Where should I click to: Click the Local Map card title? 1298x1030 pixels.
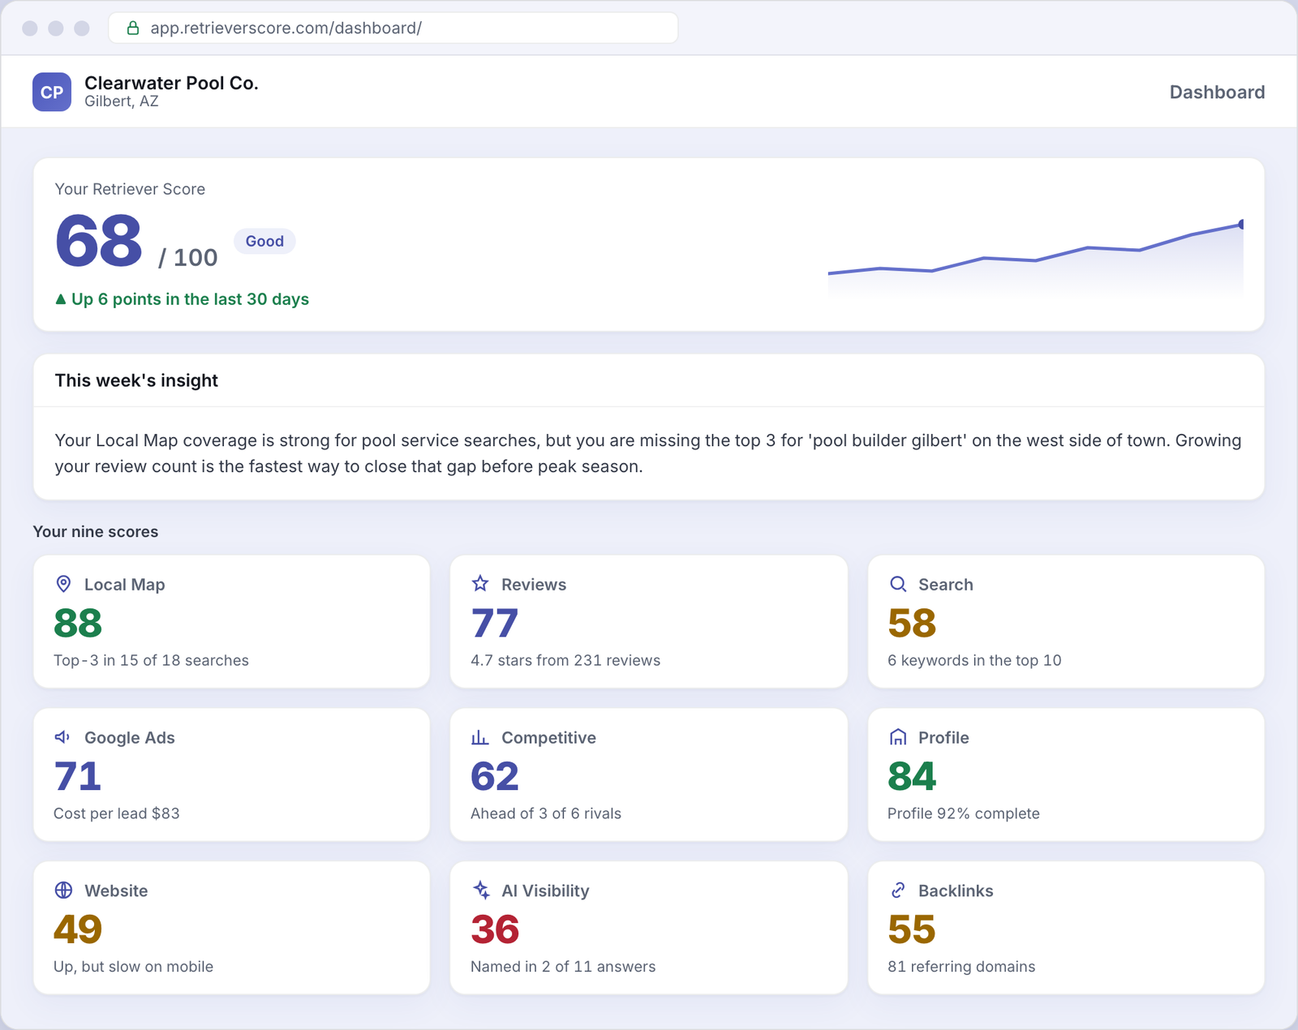(125, 585)
